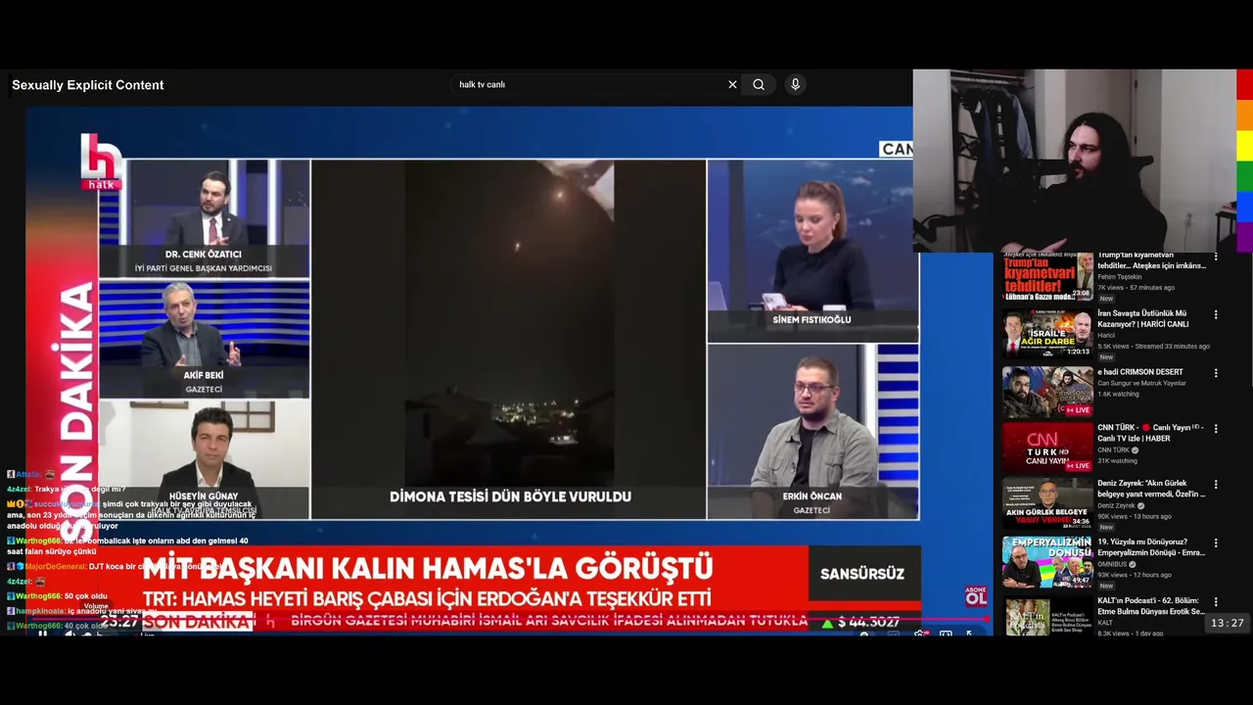Visit the Deniz Zeyrek channel name
Screen dimensions: 1253x705
(x=1117, y=506)
